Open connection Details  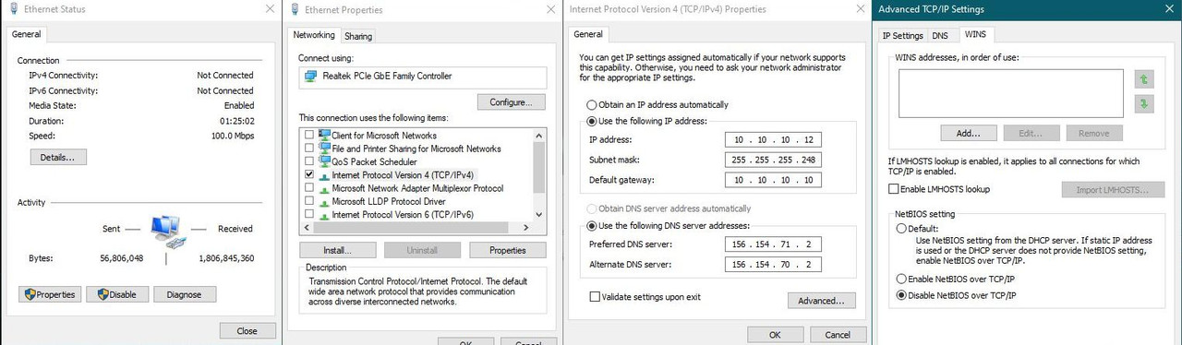(x=58, y=158)
